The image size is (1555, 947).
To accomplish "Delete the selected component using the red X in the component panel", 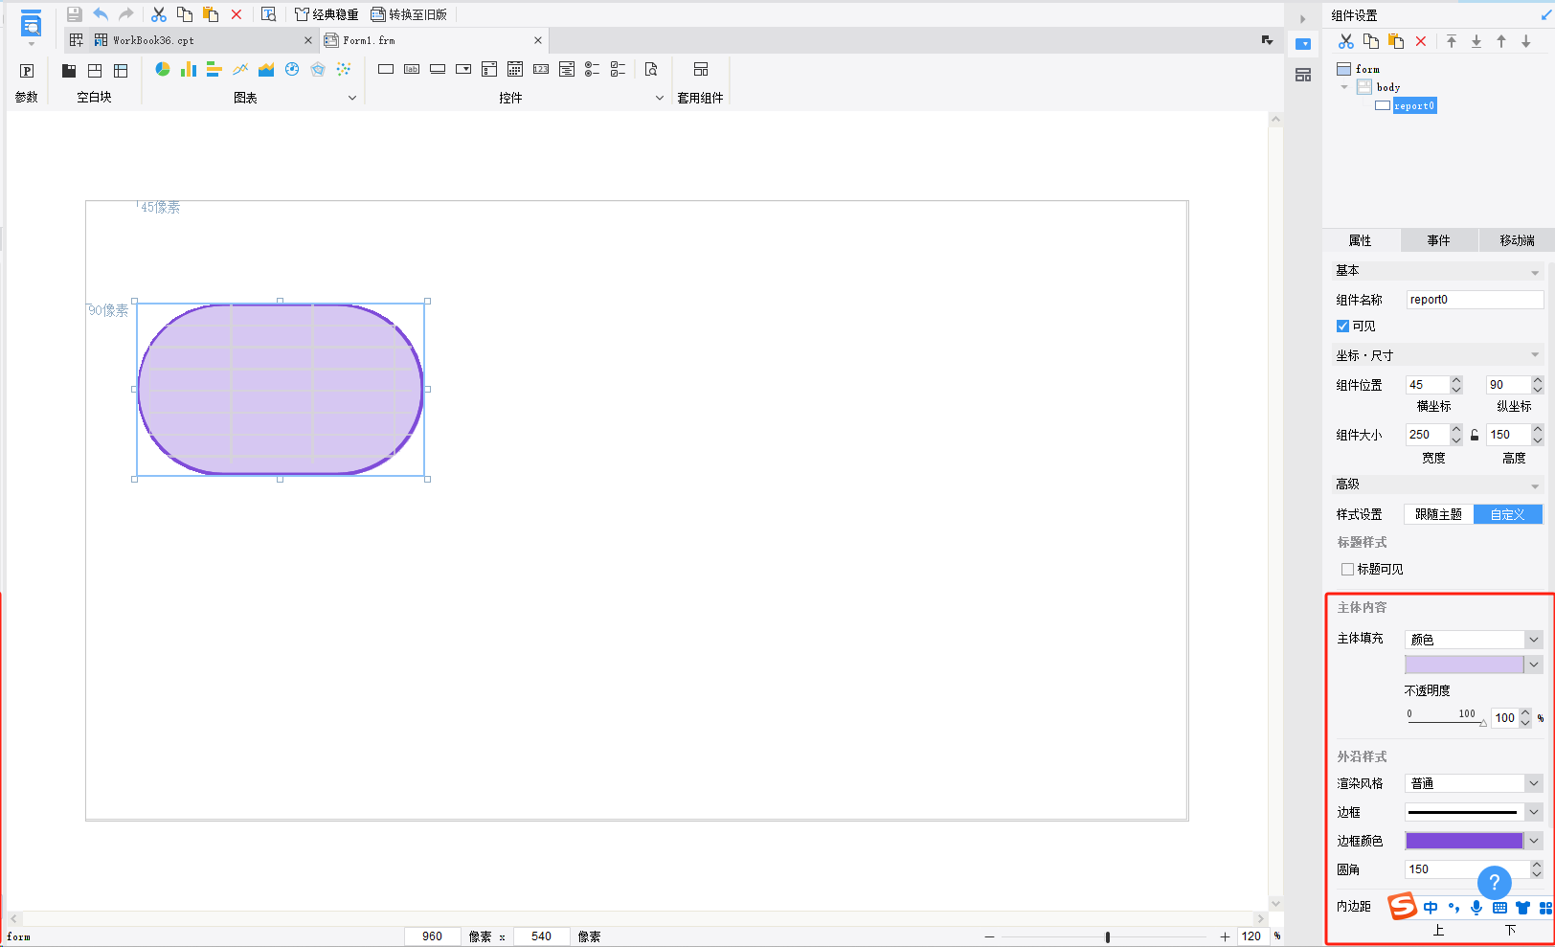I will [1421, 41].
